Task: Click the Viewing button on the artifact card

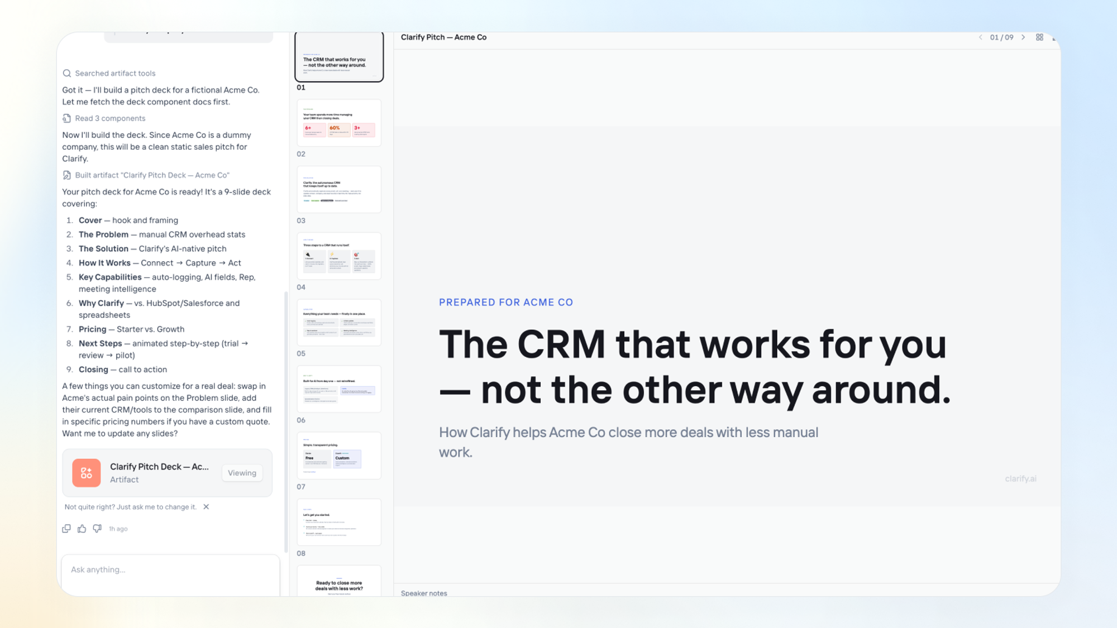Action: click(x=242, y=473)
